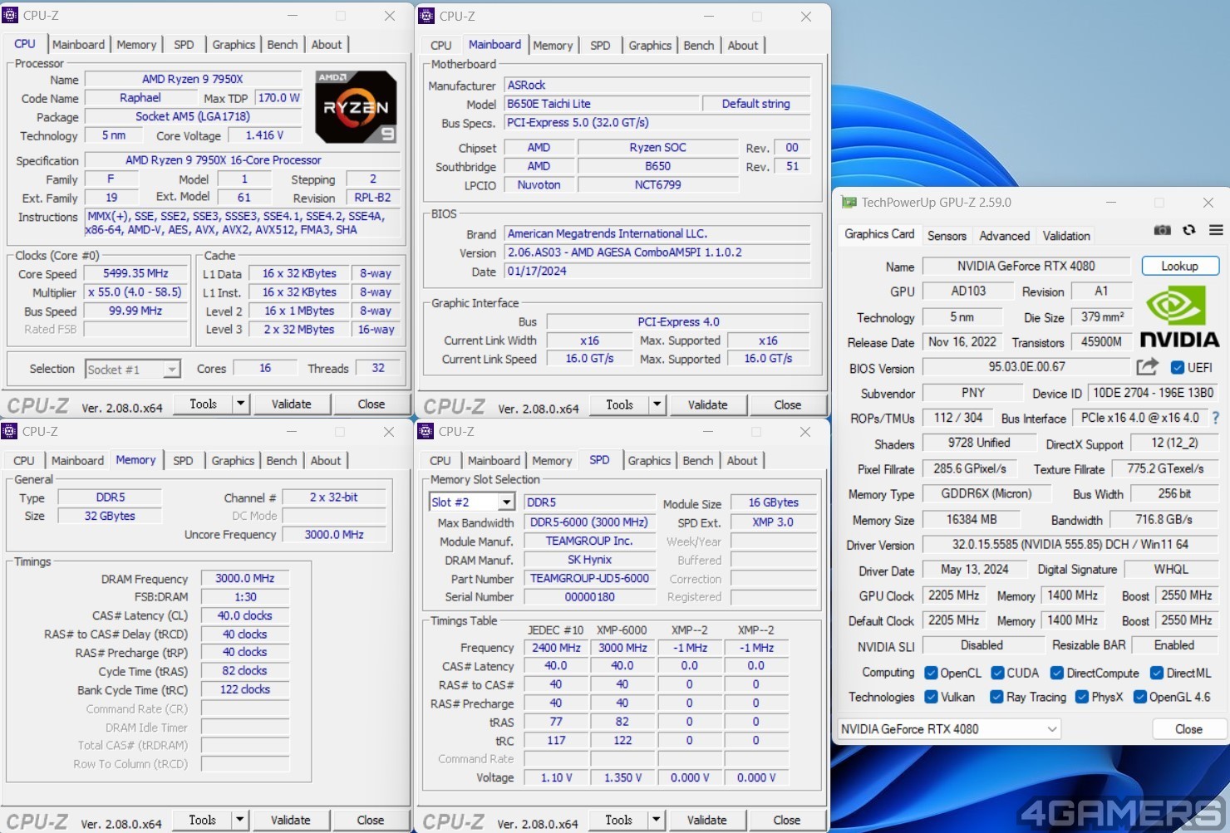Click the Driver Version field in GPU-Z
Viewport: 1230px width, 833px height.
coord(1070,544)
